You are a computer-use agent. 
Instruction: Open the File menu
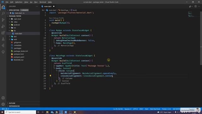point(7,2)
